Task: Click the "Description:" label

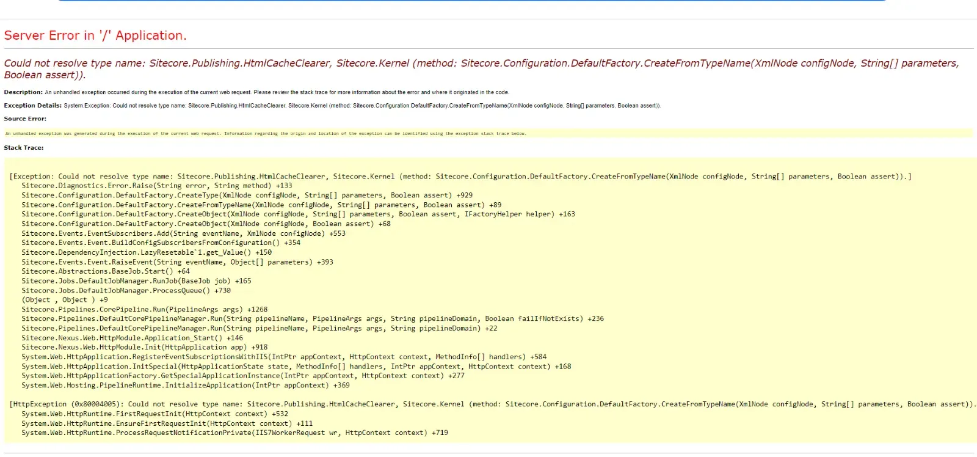Action: [x=23, y=92]
